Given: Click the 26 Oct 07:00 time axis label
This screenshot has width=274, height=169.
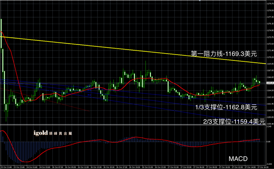Looking at the screenshot, I should coord(57,167).
